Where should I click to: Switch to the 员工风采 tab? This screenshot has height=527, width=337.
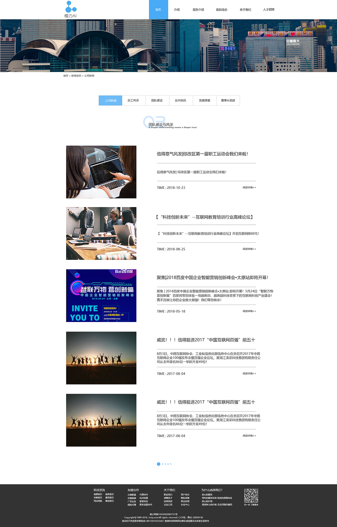pyautogui.click(x=134, y=100)
